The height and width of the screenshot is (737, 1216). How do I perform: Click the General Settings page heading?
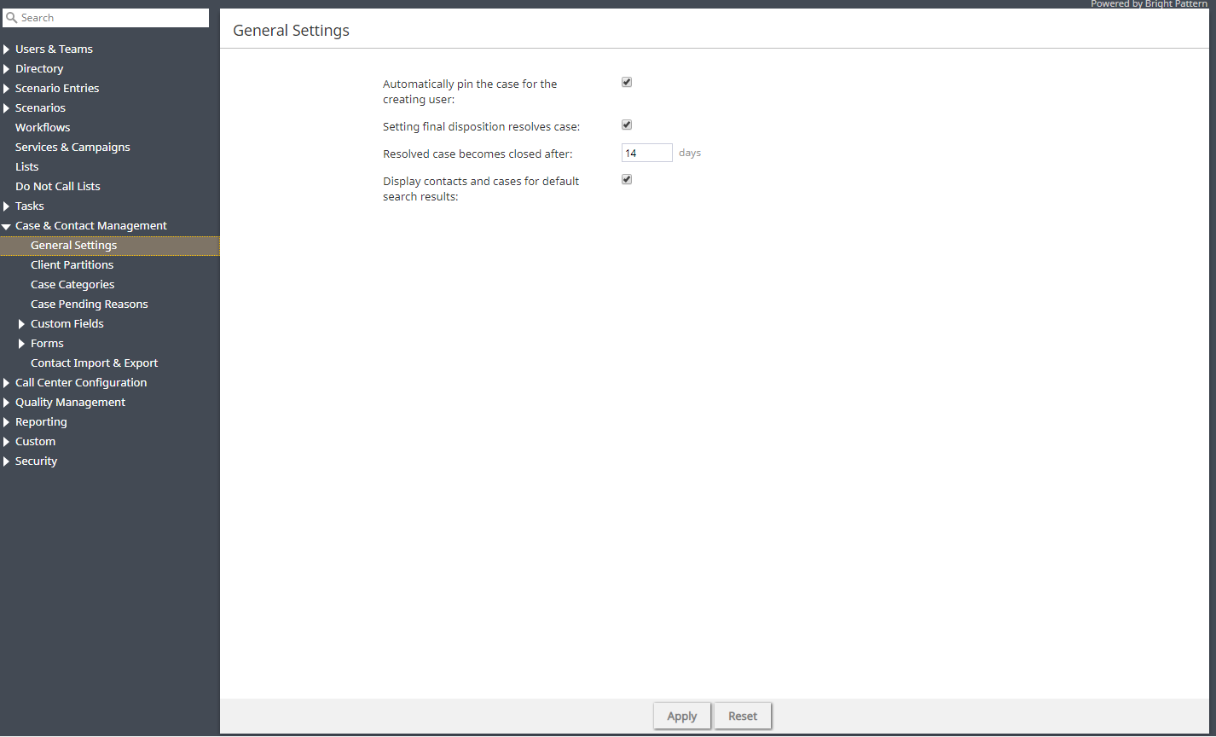coord(292,31)
